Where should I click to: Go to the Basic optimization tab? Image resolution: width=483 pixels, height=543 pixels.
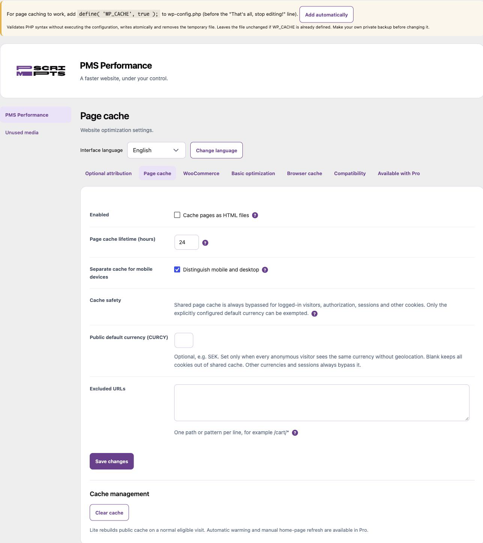(253, 173)
